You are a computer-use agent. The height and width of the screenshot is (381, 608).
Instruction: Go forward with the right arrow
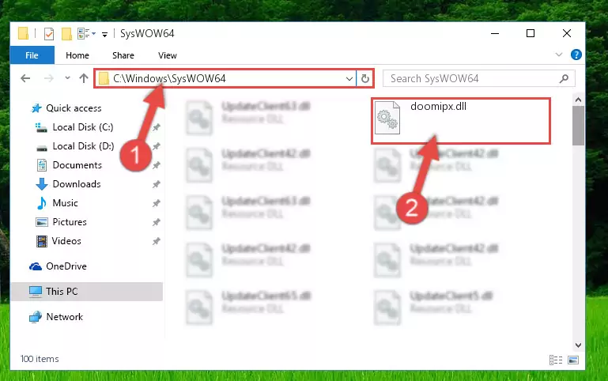click(49, 79)
